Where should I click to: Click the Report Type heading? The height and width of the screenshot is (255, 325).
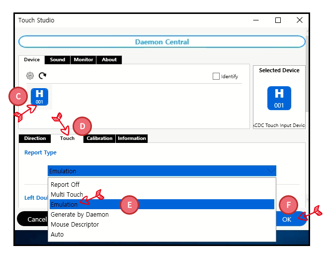click(40, 152)
